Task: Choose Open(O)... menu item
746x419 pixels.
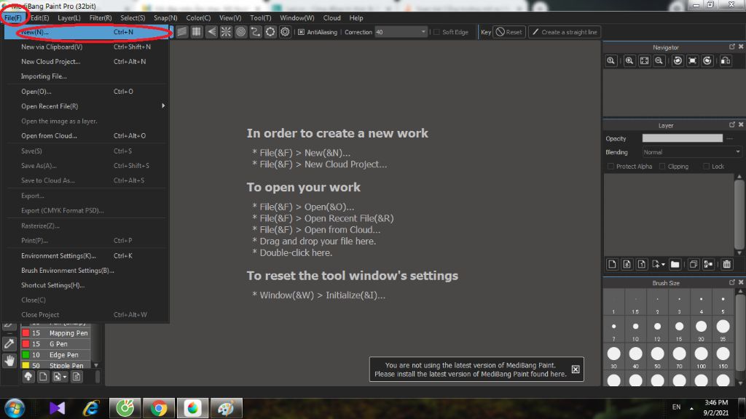Action: click(87, 91)
